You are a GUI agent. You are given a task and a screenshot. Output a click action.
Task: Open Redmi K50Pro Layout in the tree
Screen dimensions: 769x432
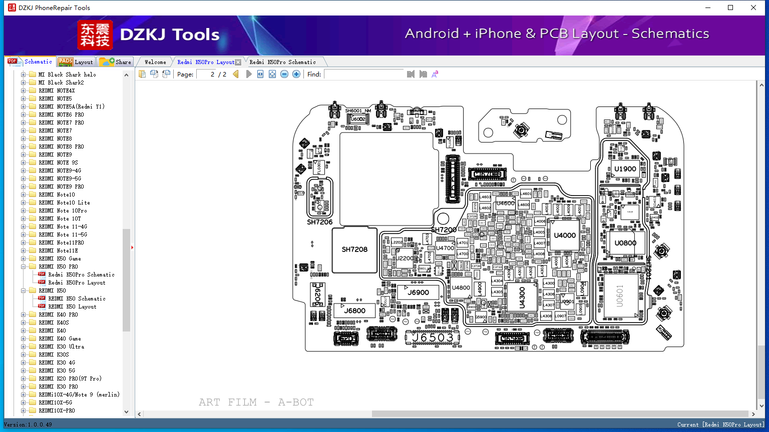pos(77,282)
